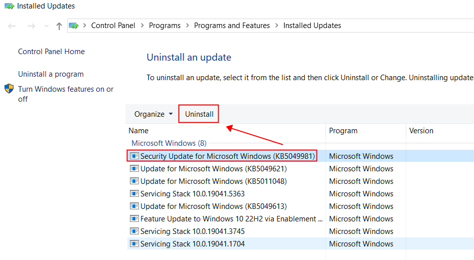Open Programs in the breadcrumb
The image size is (474, 260).
pos(165,26)
